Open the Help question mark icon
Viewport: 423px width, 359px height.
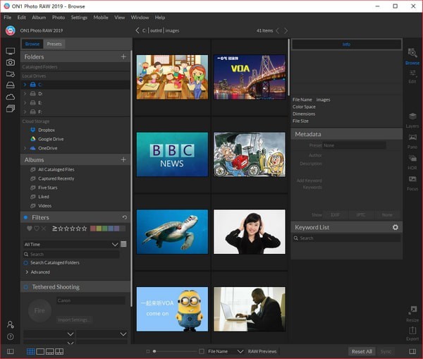tap(10, 336)
